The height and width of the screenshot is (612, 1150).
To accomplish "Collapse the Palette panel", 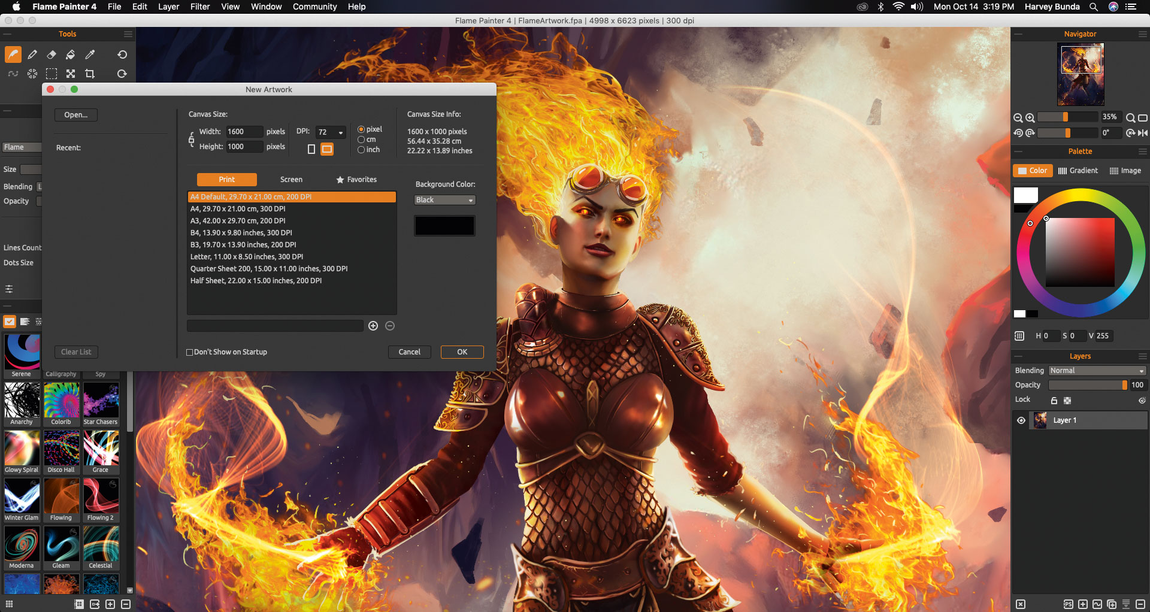I will point(1018,152).
